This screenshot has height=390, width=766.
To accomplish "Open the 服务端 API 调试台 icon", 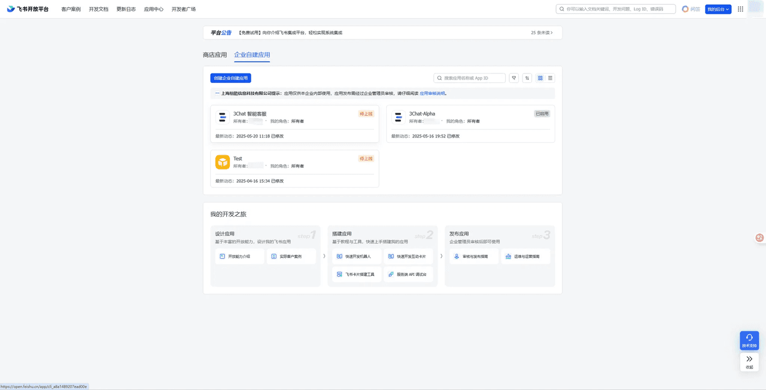I will click(391, 274).
